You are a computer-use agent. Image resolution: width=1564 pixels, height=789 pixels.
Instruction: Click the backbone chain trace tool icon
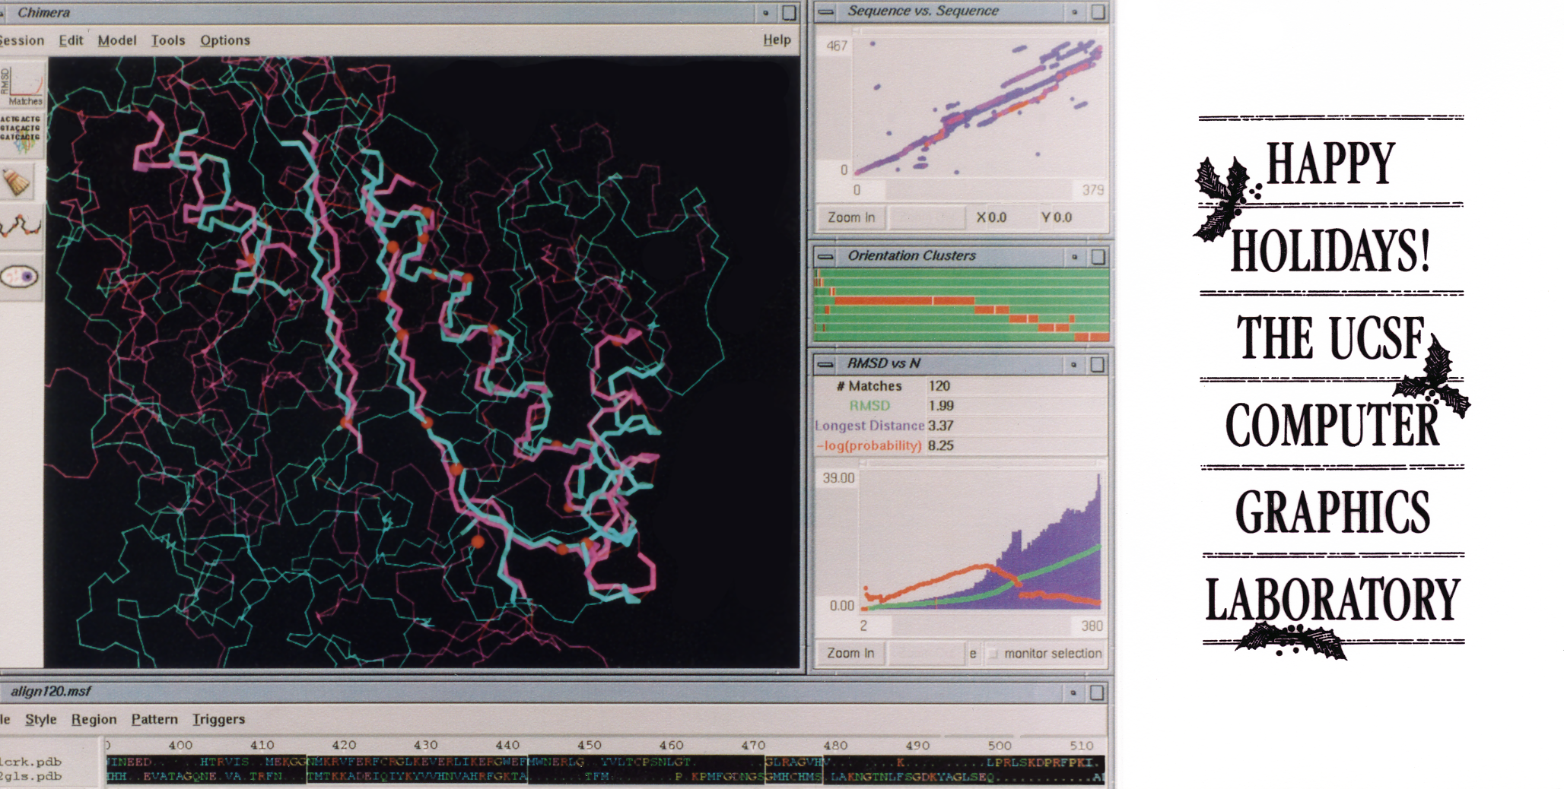tap(21, 227)
